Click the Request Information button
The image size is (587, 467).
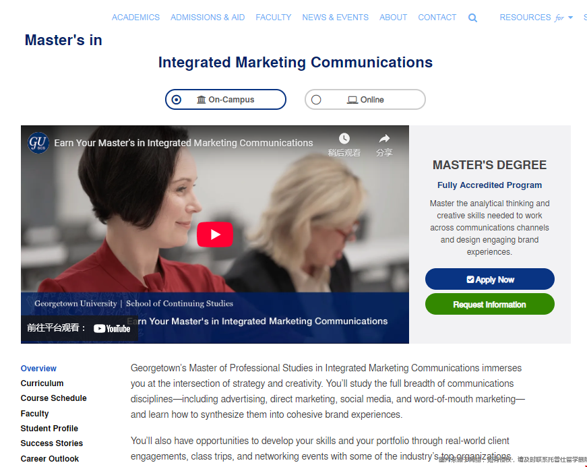[489, 305]
